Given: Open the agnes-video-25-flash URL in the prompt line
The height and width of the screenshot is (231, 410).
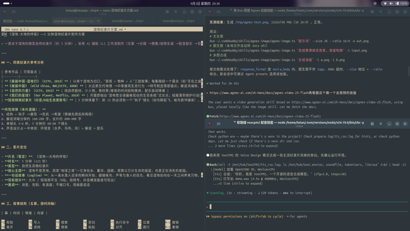Looking at the screenshot, I should (259, 93).
